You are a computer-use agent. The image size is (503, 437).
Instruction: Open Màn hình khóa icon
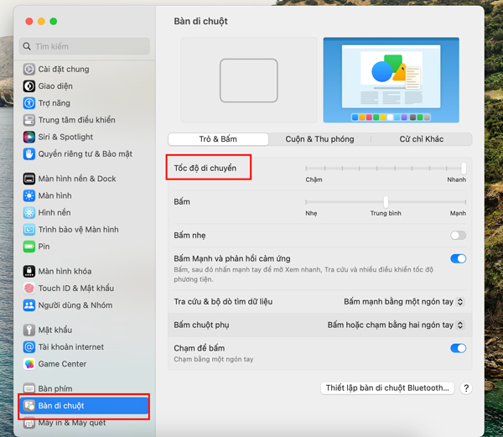(x=29, y=272)
